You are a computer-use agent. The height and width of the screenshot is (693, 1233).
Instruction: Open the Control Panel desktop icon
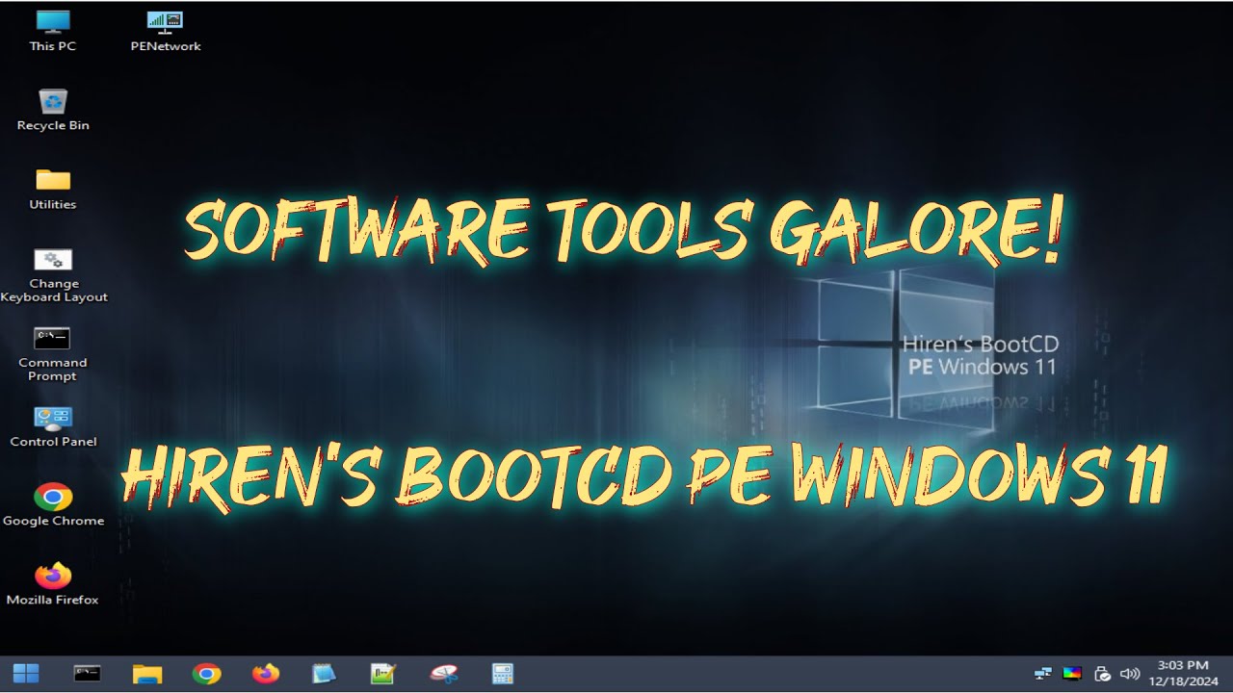coord(53,426)
